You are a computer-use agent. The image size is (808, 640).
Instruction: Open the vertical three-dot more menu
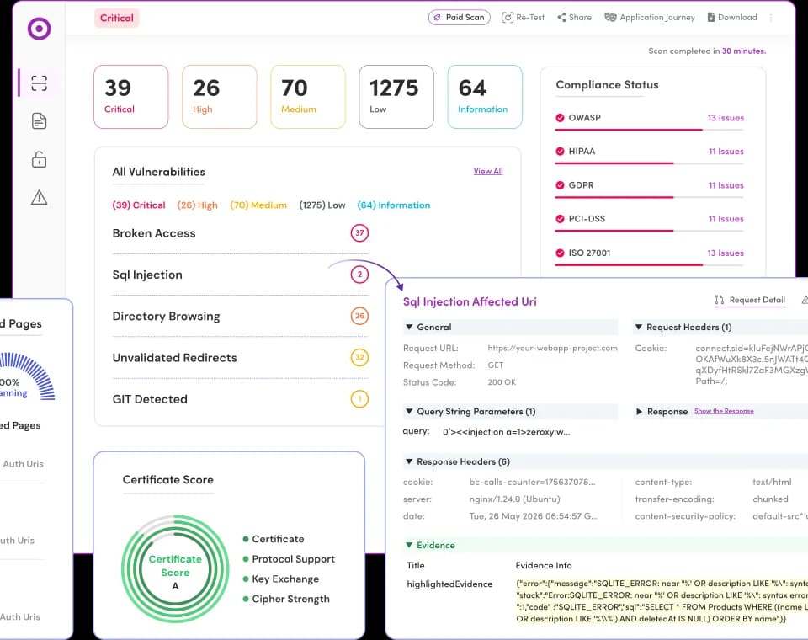click(x=771, y=18)
